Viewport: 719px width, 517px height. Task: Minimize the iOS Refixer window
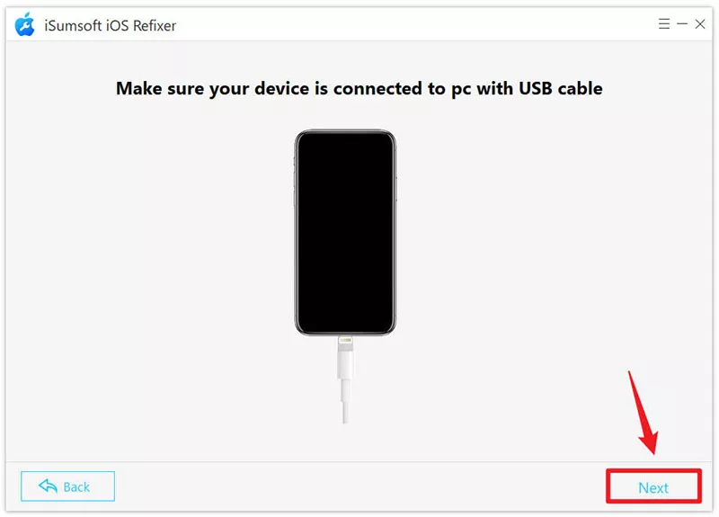pos(682,23)
